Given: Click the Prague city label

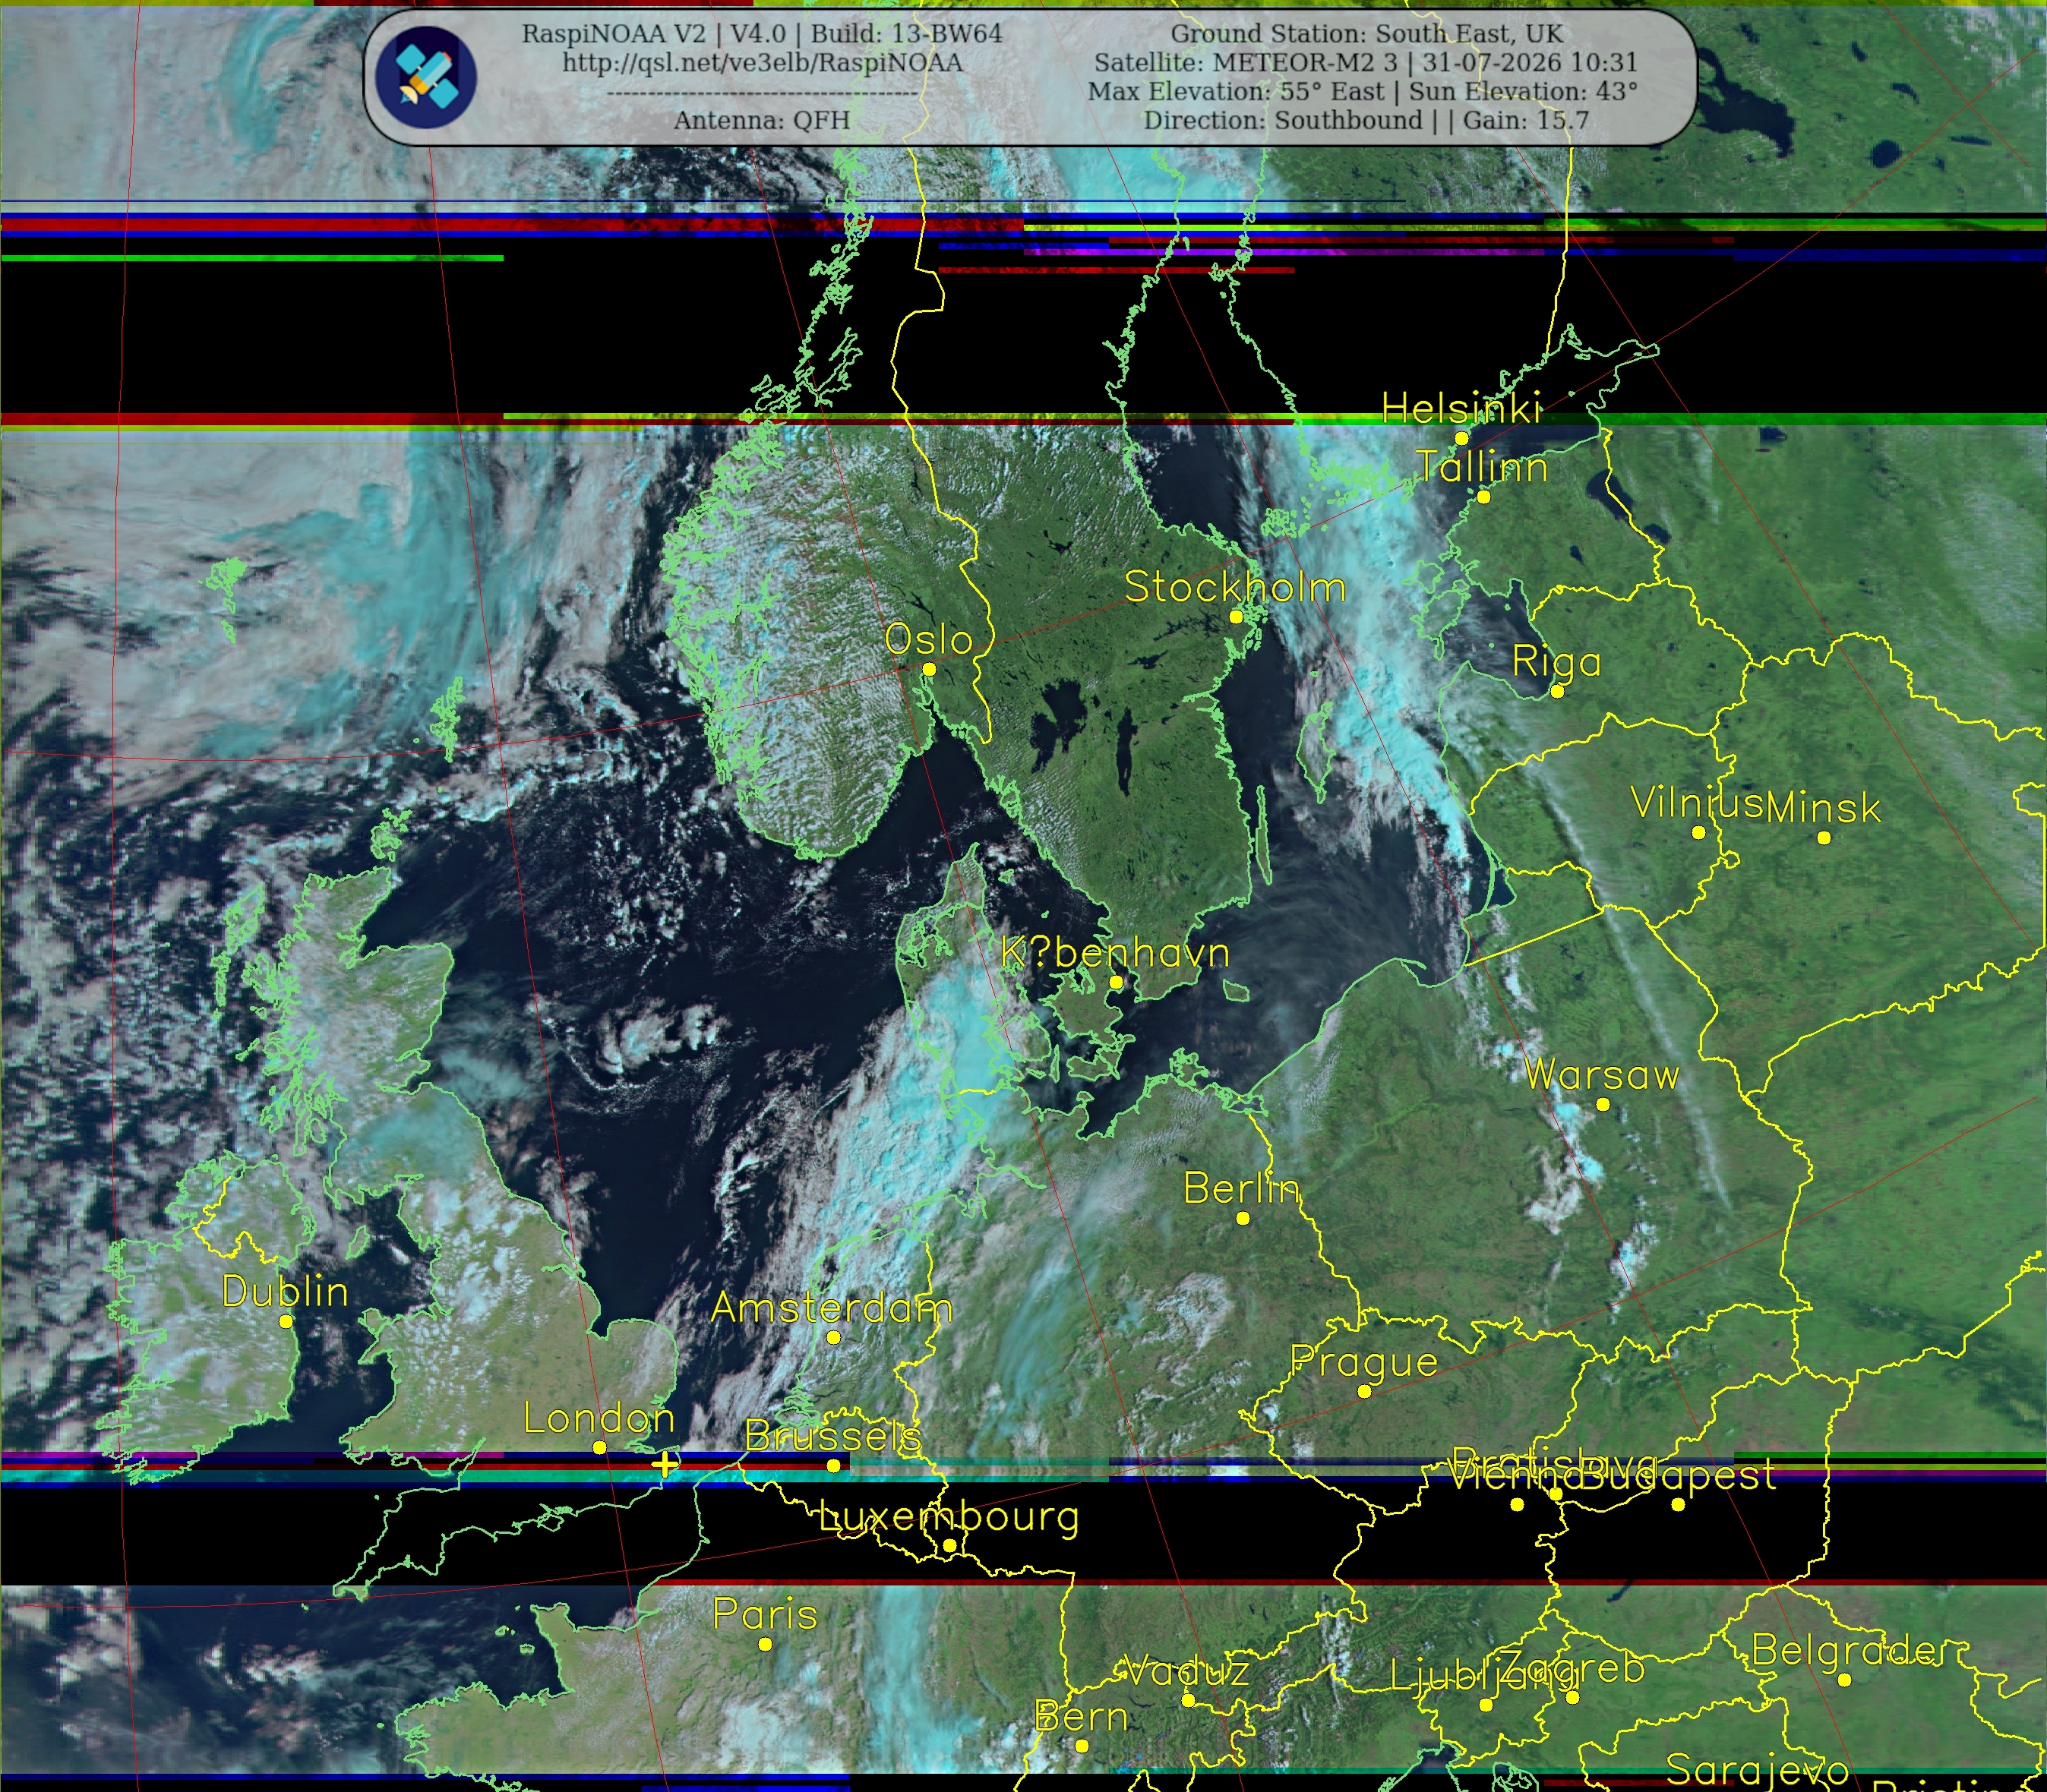Looking at the screenshot, I should tap(1363, 1362).
